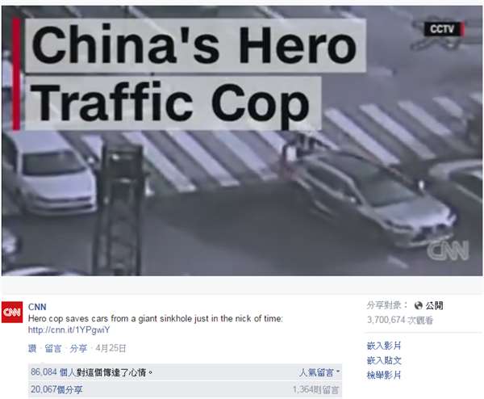The height and width of the screenshot is (399, 484).
Task: Click the CNN watermark on the video
Action: click(448, 250)
